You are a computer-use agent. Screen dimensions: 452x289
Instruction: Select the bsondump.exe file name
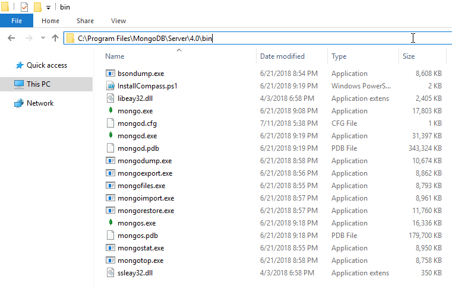(141, 74)
